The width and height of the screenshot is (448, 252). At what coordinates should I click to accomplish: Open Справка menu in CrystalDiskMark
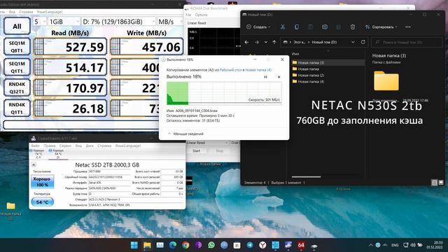[26, 12]
